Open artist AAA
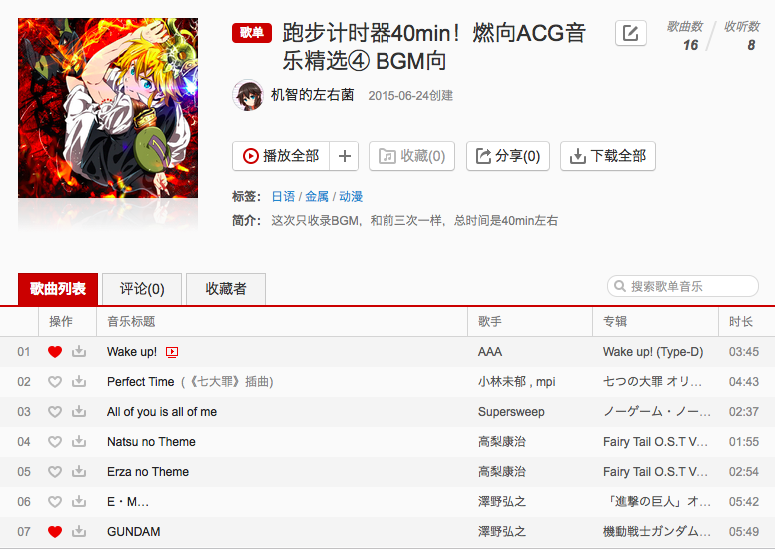 pyautogui.click(x=490, y=352)
